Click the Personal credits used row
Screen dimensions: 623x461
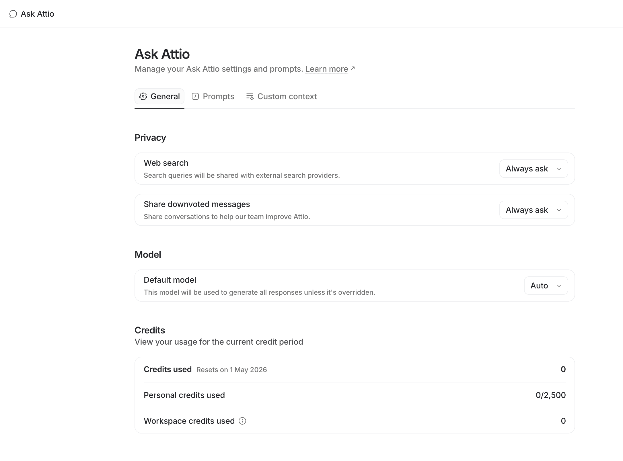(355, 395)
